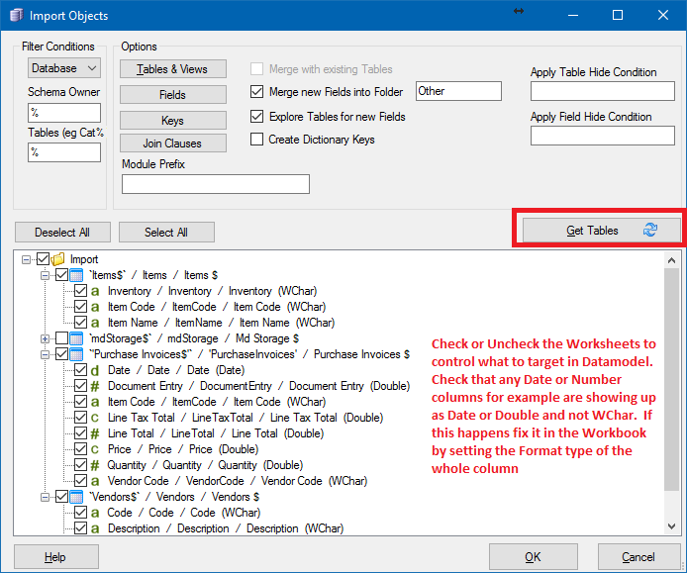Image resolution: width=687 pixels, height=573 pixels.
Task: Uncheck the Purchase Invoices$ checkbox
Action: tap(61, 354)
